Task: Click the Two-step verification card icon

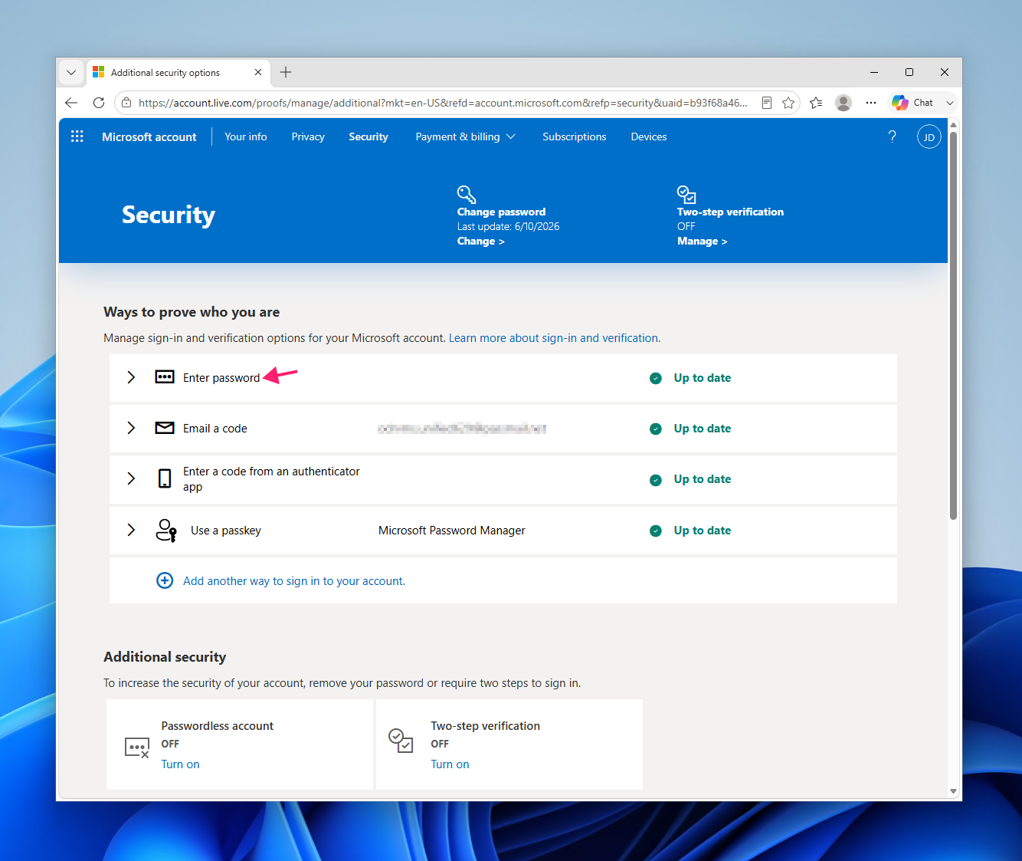Action: point(401,741)
